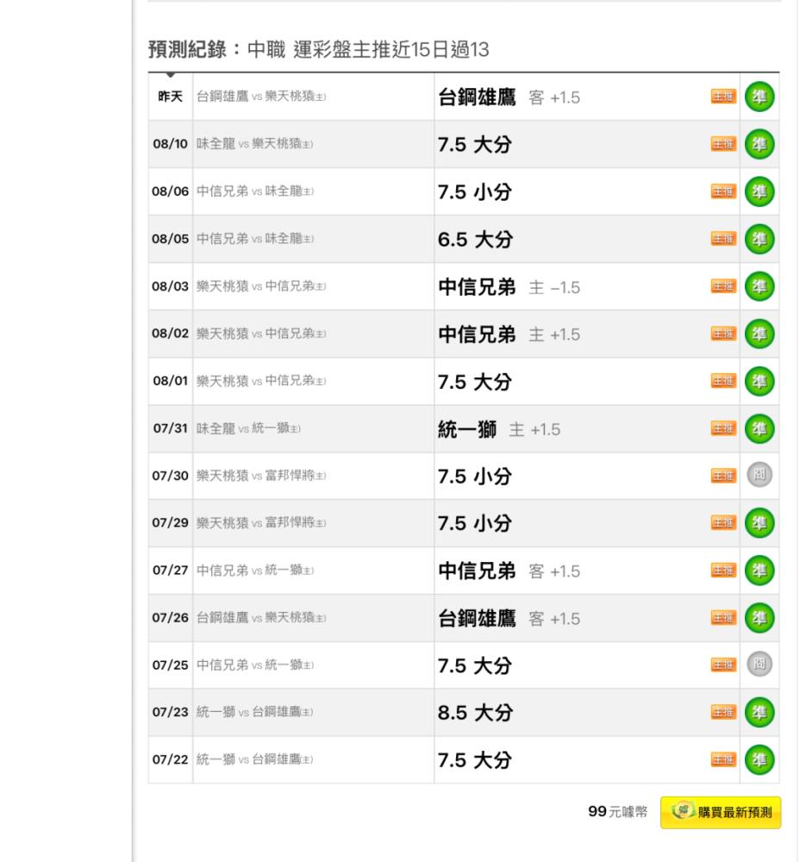The width and height of the screenshot is (806, 862).
Task: Click the 主推 tag for 08/03
Action: tap(723, 286)
